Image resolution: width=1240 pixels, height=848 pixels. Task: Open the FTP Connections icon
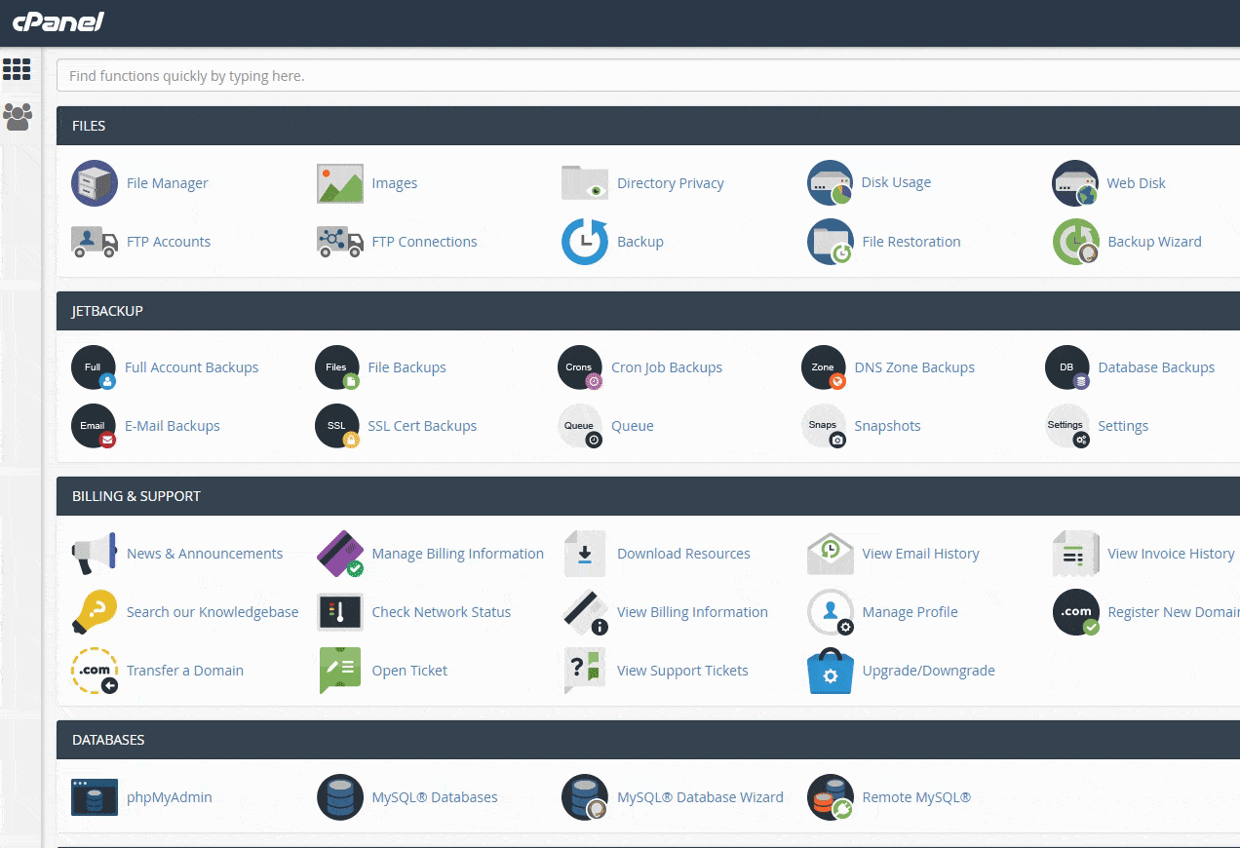pyautogui.click(x=340, y=242)
